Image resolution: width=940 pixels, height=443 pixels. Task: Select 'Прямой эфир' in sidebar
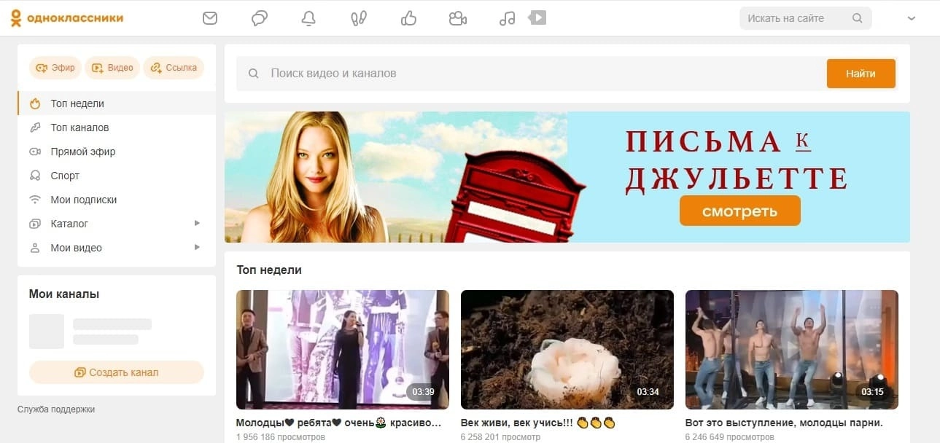[117, 152]
